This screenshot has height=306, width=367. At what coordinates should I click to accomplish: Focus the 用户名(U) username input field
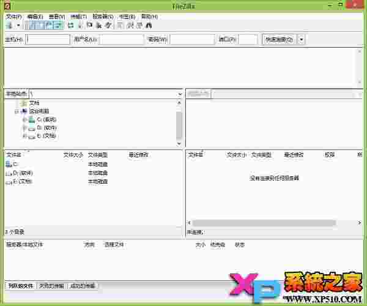click(121, 39)
